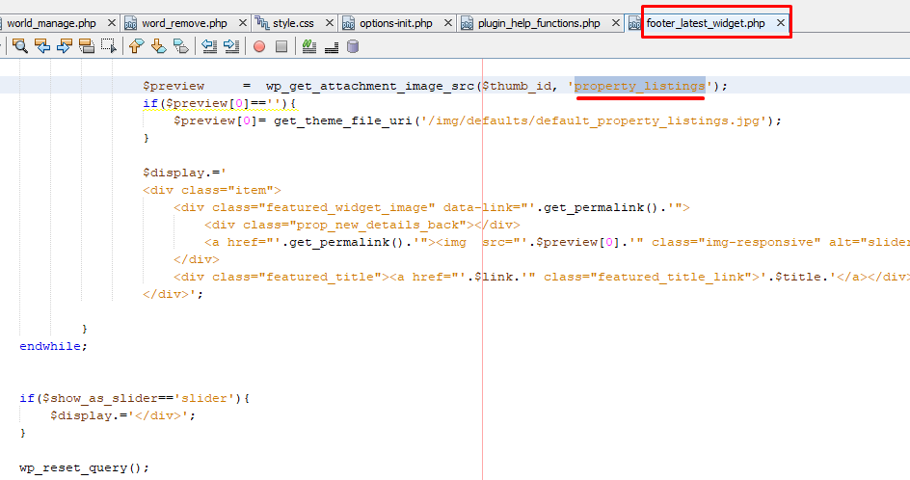Close the word_remove.php tab

[x=243, y=23]
